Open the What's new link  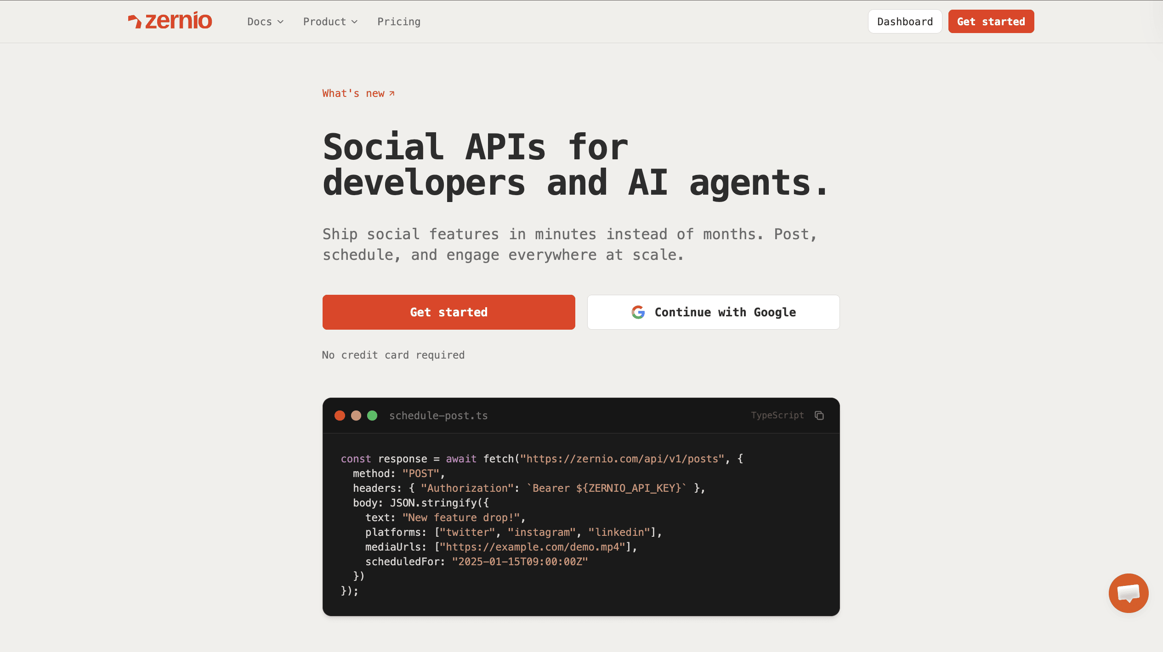(358, 94)
